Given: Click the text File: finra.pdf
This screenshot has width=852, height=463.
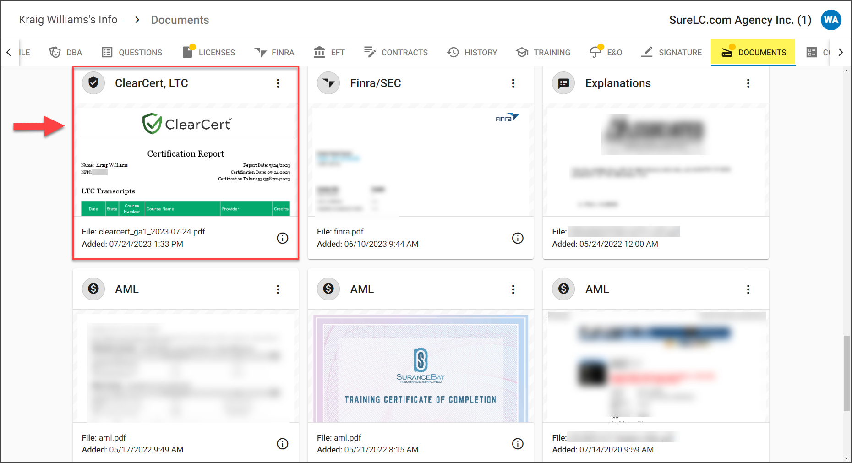Looking at the screenshot, I should (340, 232).
